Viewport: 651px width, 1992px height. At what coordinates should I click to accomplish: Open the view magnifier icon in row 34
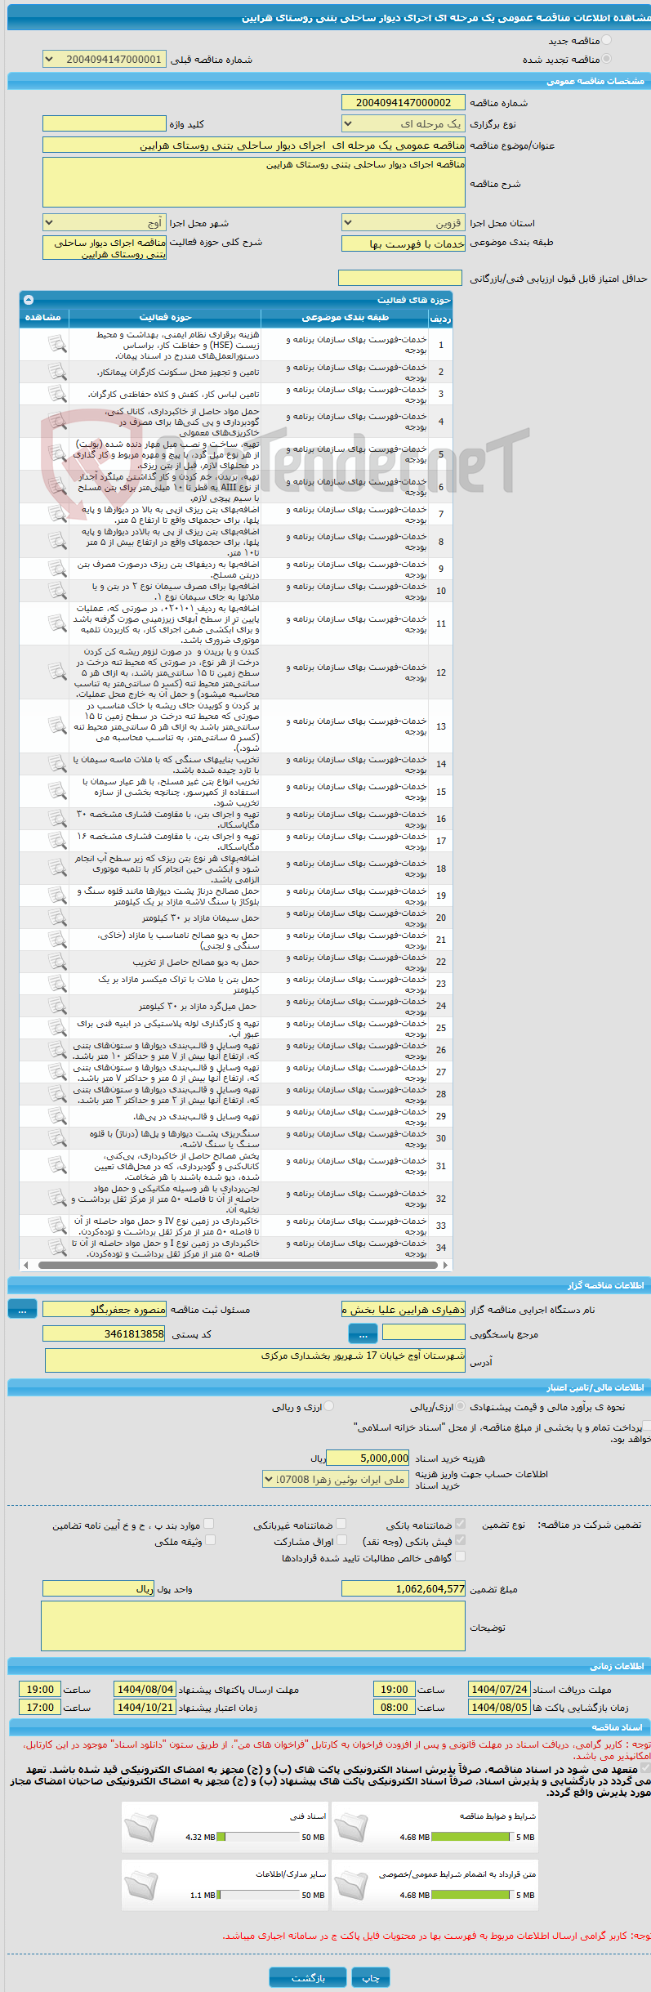(x=56, y=1248)
